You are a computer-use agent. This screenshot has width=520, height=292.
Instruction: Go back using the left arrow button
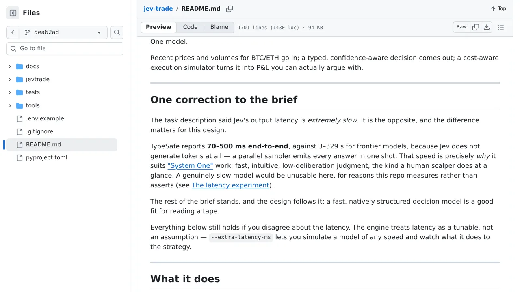click(13, 32)
